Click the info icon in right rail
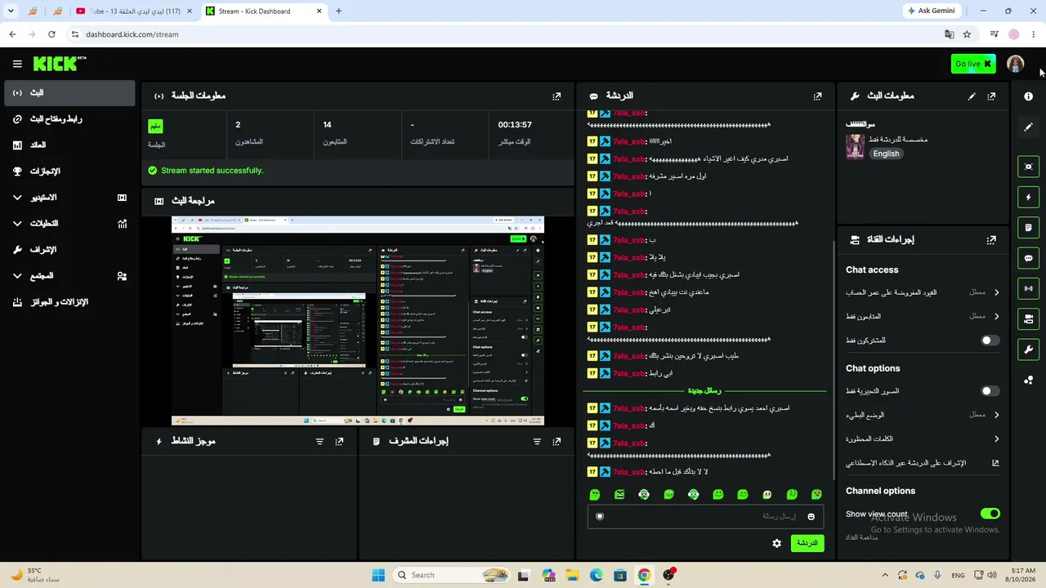 [1028, 96]
